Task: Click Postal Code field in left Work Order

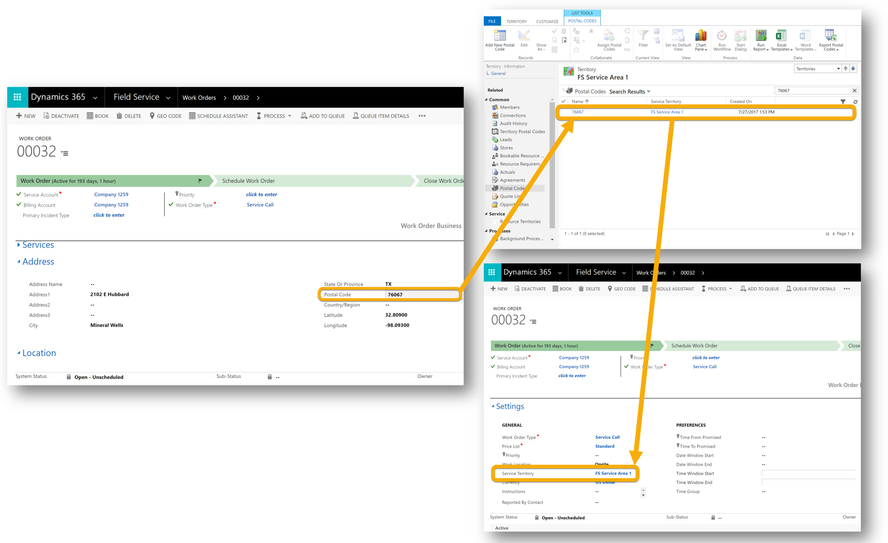Action: click(422, 294)
